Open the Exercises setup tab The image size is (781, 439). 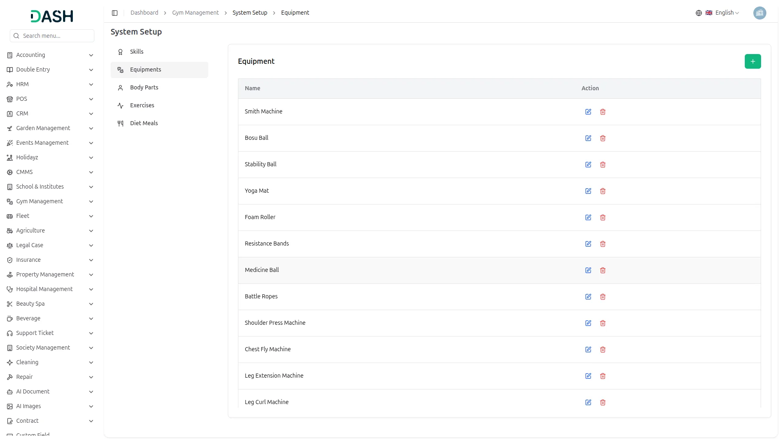(142, 105)
